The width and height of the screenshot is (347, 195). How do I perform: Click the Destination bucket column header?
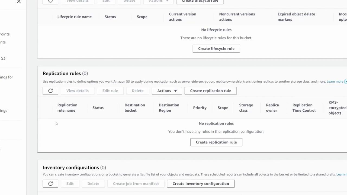click(135, 108)
